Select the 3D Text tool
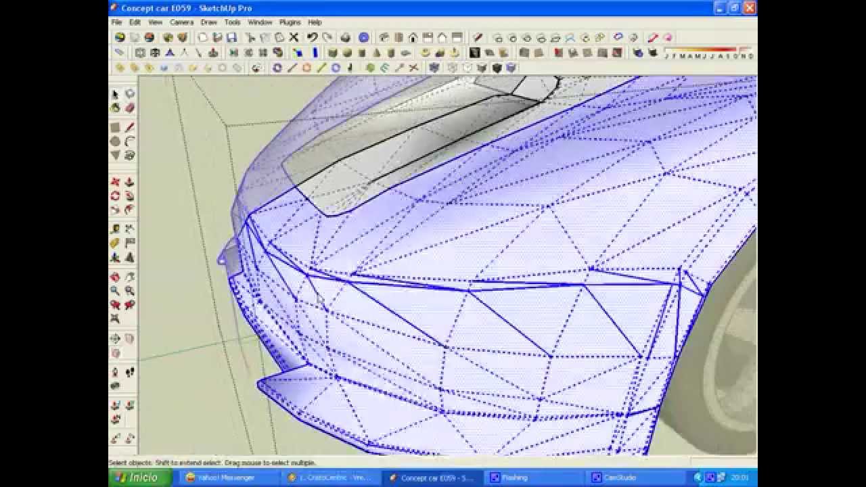 click(x=129, y=257)
